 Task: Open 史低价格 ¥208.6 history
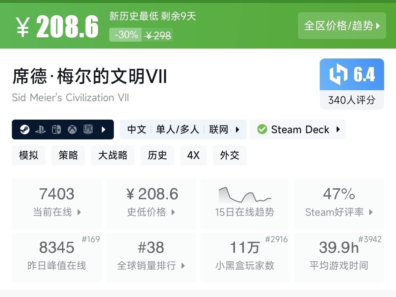(151, 204)
